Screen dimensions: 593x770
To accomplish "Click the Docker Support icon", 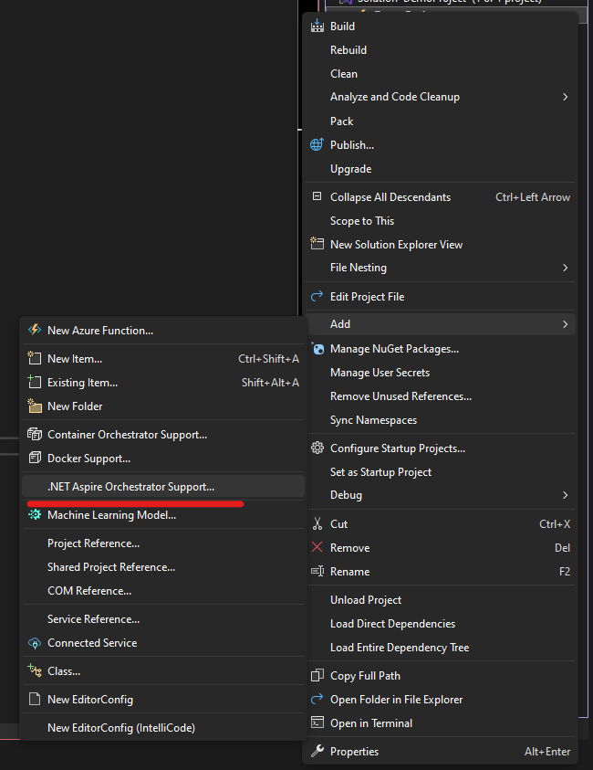I will [35, 459].
